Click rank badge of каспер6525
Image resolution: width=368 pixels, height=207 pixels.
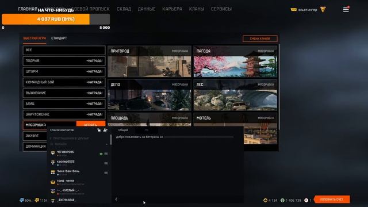53,163
